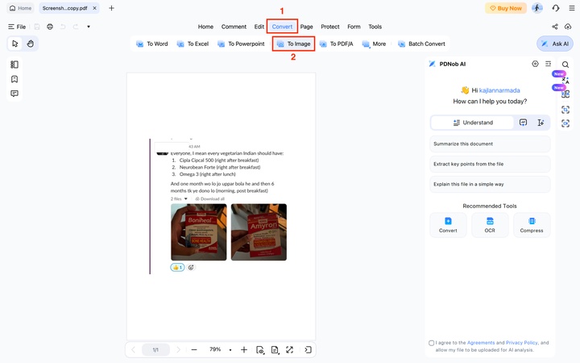Go to the previous page arrow

click(x=133, y=349)
